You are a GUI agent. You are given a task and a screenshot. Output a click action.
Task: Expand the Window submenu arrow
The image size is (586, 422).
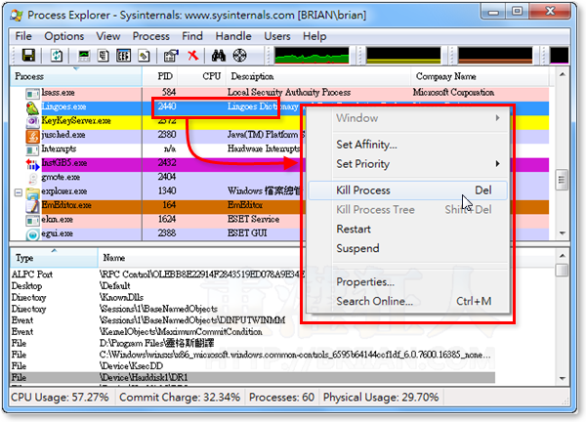(497, 118)
